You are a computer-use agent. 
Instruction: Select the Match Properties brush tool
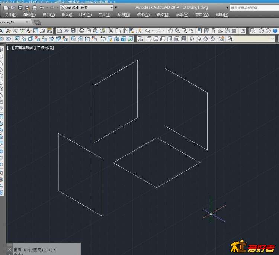point(132,31)
